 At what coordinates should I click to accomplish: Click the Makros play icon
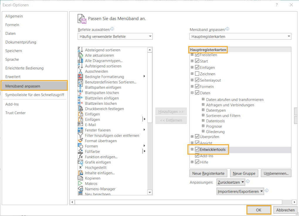click(80, 184)
